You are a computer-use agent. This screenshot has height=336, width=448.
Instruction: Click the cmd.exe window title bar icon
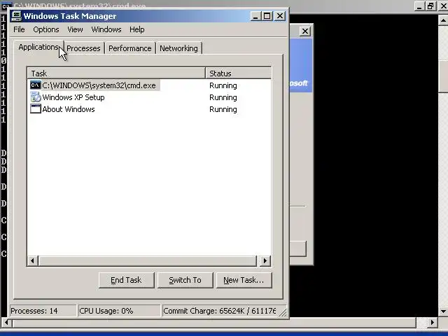pos(6,5)
